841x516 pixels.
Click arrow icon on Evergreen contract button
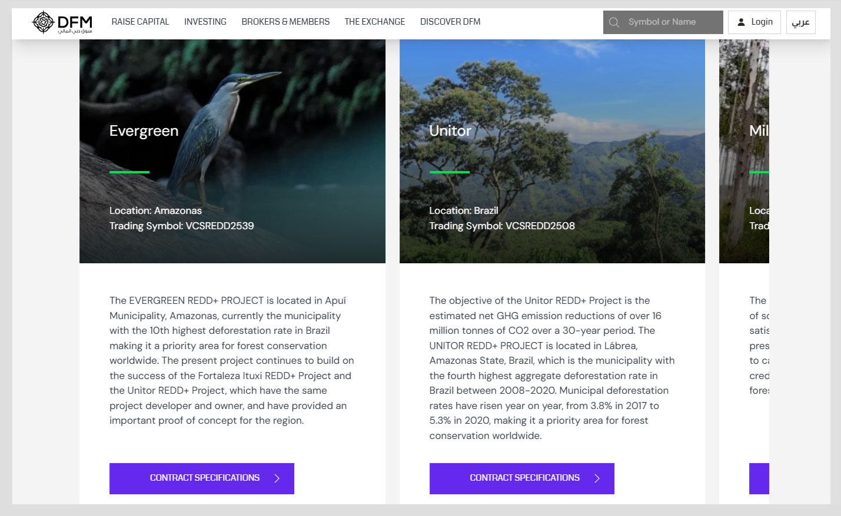pos(277,478)
